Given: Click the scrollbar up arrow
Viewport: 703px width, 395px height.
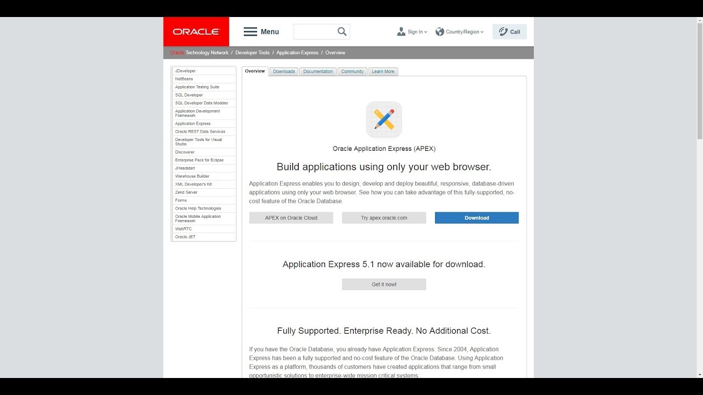Looking at the screenshot, I should 699,20.
